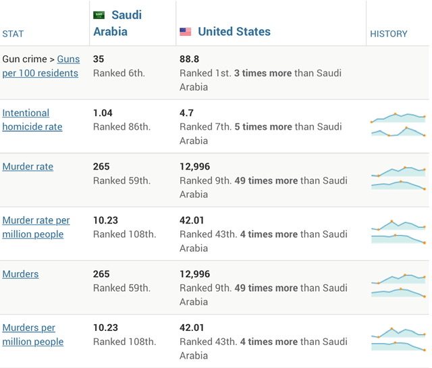View Murder rate per million history chart
The height and width of the screenshot is (368, 432).
click(398, 232)
